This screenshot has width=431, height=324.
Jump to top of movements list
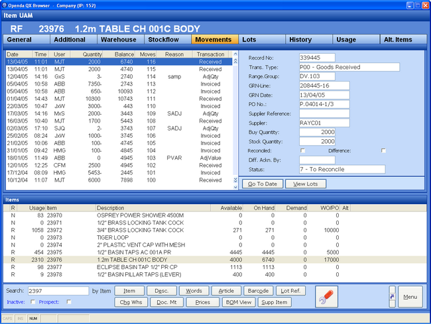pyautogui.click(x=235, y=62)
